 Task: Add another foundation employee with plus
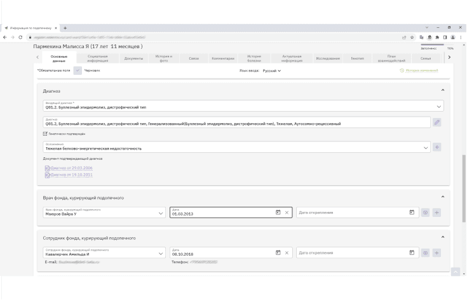[437, 253]
